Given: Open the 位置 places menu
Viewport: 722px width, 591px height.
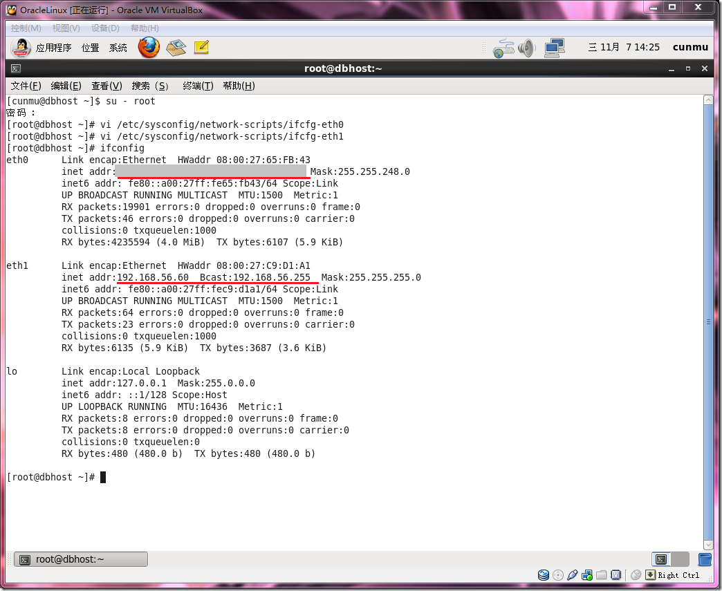Looking at the screenshot, I should 90,48.
